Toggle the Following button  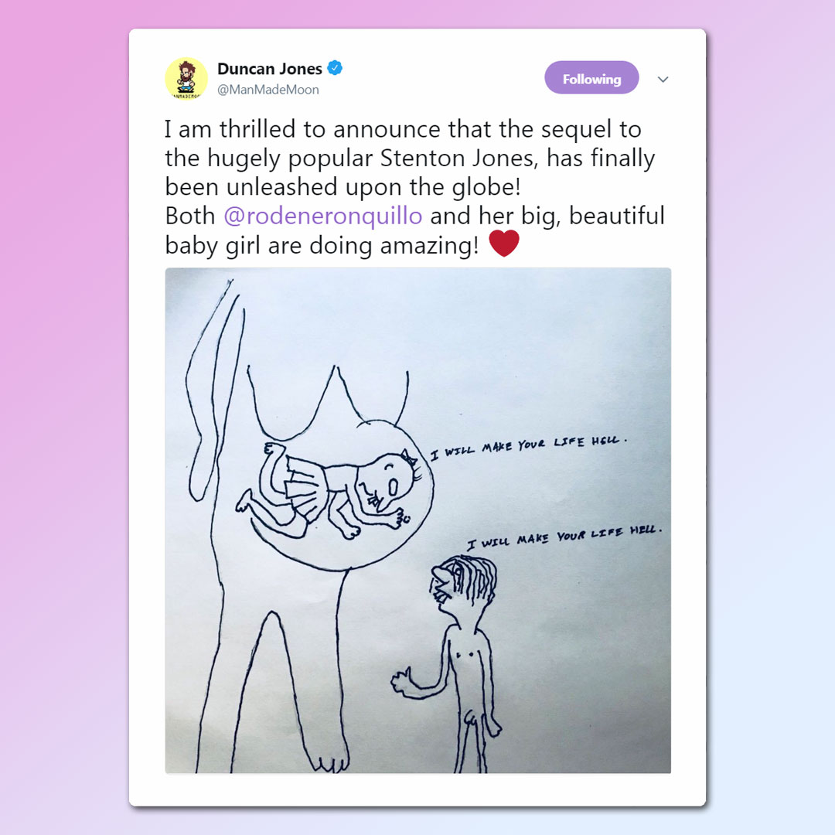coord(591,78)
